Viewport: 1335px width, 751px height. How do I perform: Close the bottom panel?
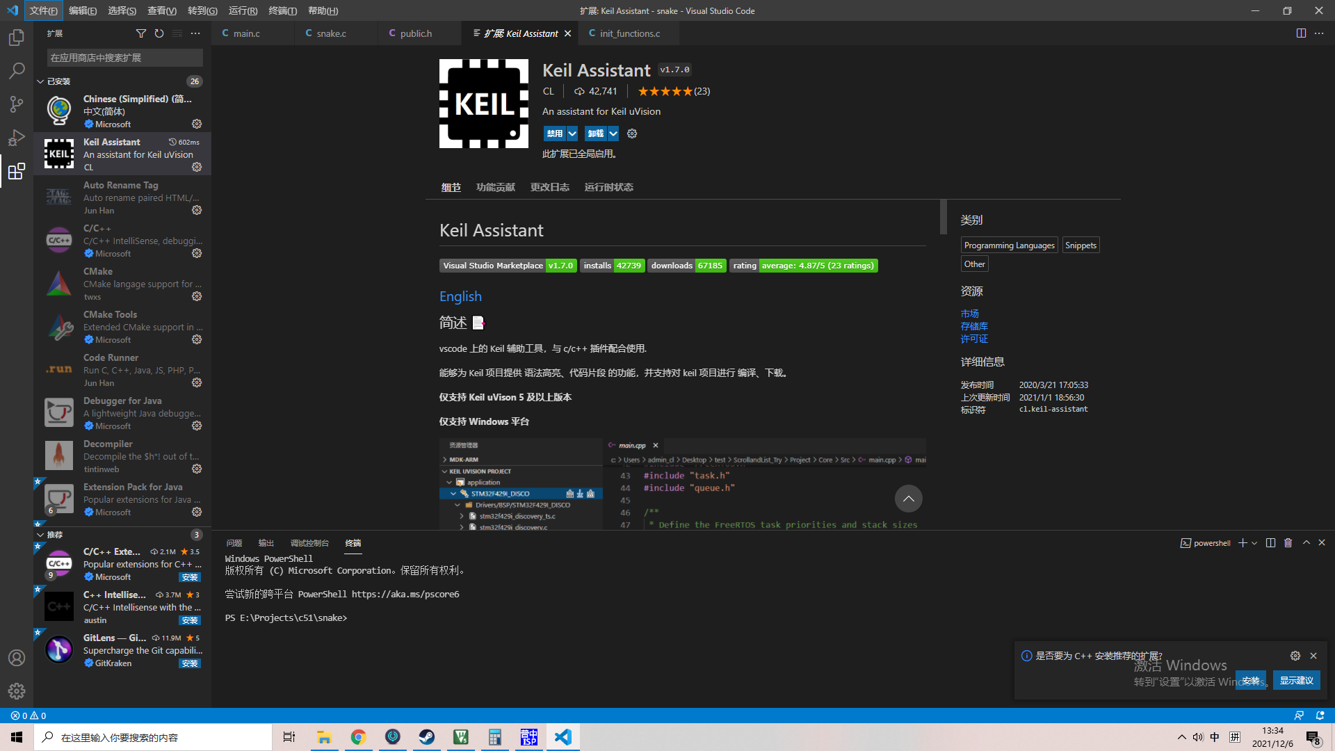pyautogui.click(x=1322, y=543)
